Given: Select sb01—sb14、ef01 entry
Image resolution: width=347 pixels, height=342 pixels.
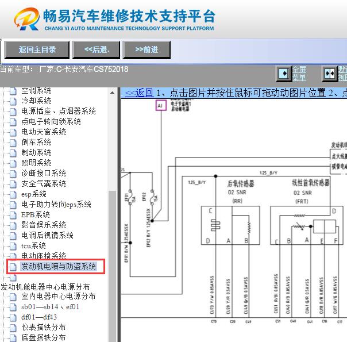Looking at the screenshot, I should click(x=50, y=307).
